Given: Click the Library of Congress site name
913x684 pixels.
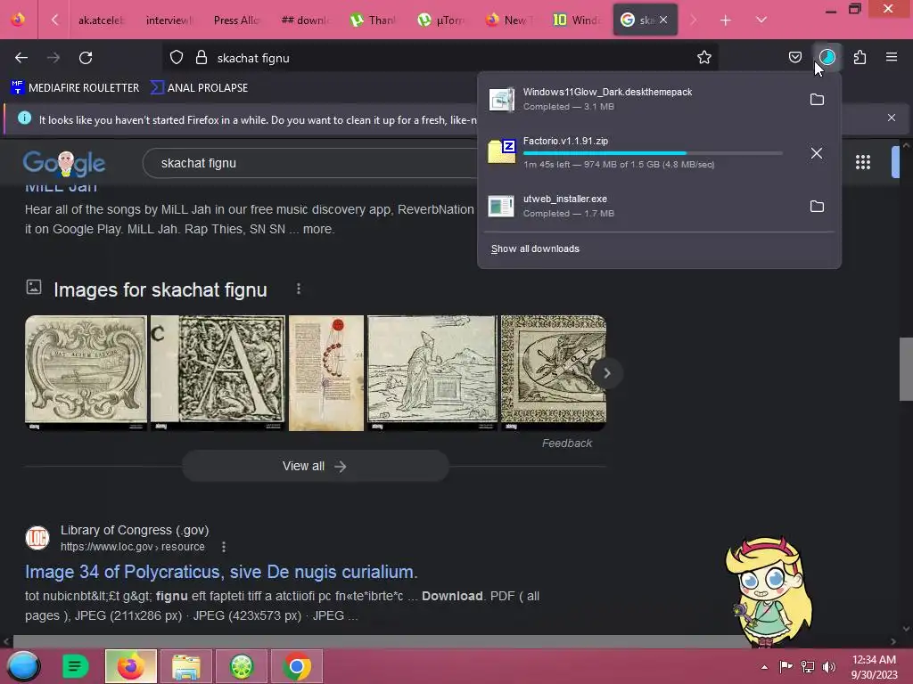Looking at the screenshot, I should 135,530.
